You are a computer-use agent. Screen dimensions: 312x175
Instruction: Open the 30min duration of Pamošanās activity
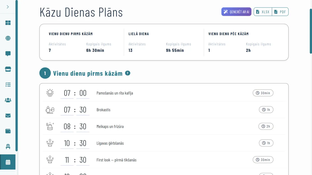coord(263,93)
